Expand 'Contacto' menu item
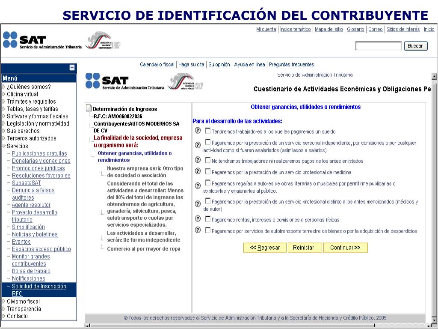The width and height of the screenshot is (438, 329). [x=4, y=316]
